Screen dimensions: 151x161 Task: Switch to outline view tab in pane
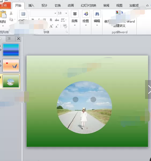click(9, 38)
